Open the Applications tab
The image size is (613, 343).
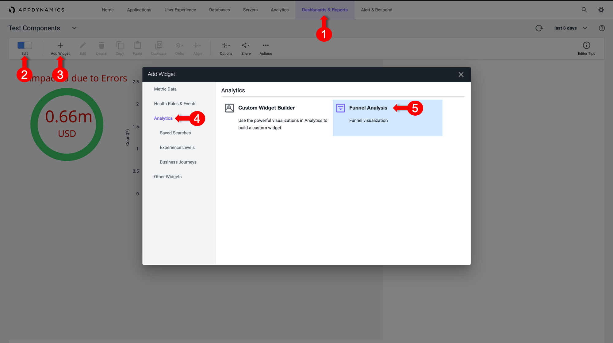139,10
